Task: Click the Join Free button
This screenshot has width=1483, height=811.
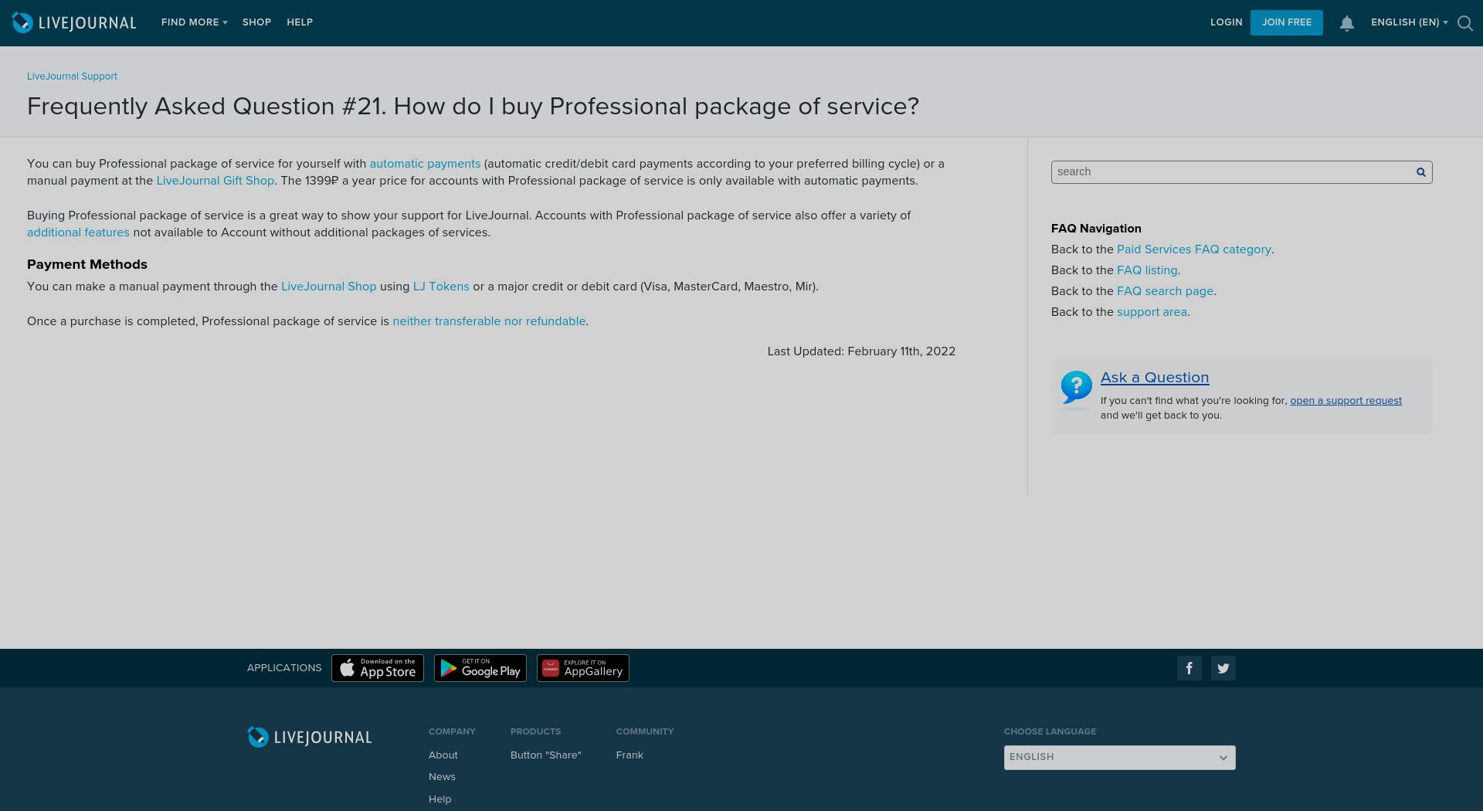Action: (x=1286, y=22)
